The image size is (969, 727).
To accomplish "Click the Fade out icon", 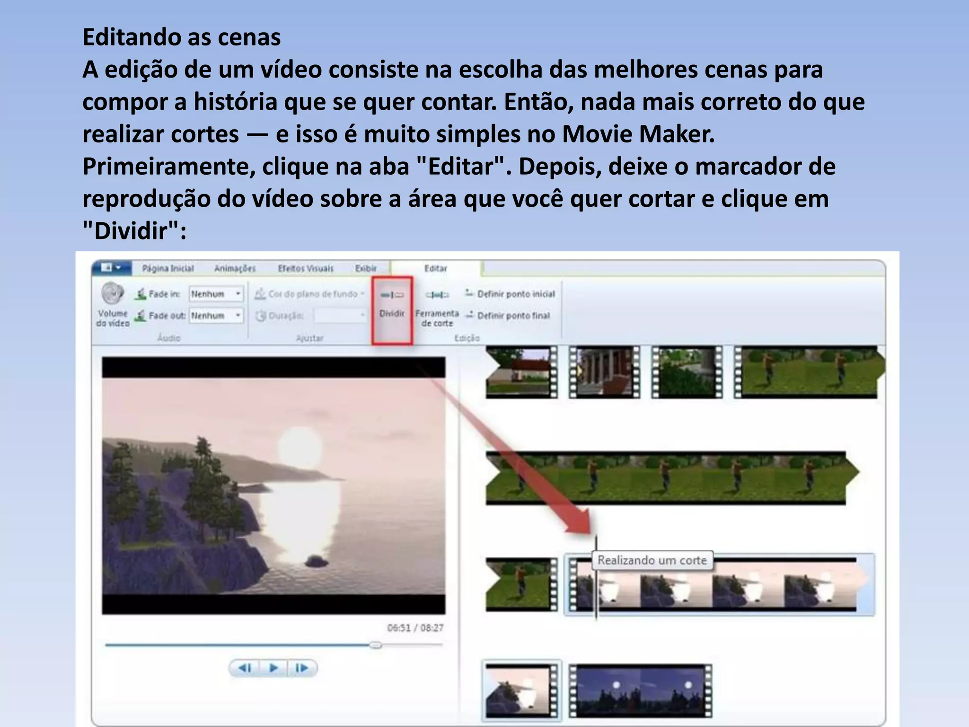I will pos(140,316).
